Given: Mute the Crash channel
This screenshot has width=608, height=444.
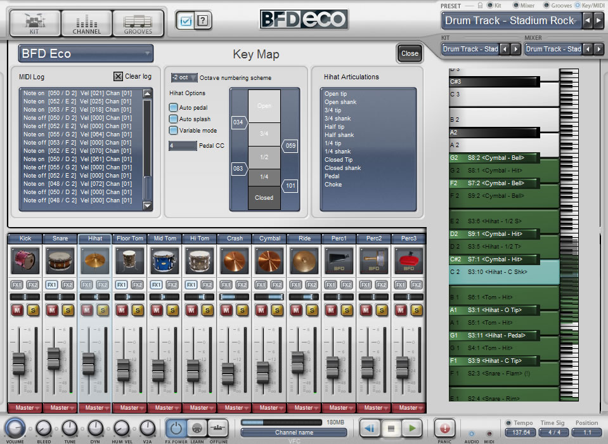Looking at the screenshot, I should [226, 310].
